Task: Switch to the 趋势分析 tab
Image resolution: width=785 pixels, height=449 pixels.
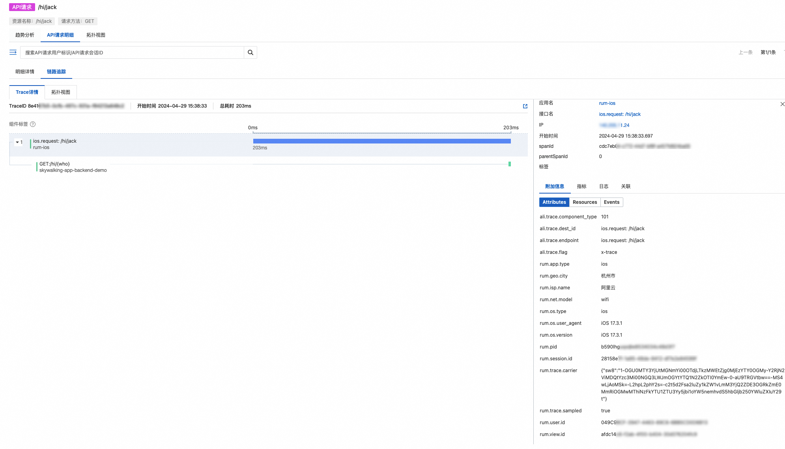Action: point(24,35)
